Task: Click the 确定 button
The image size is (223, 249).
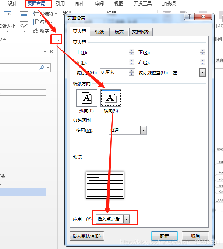Action: [164, 236]
